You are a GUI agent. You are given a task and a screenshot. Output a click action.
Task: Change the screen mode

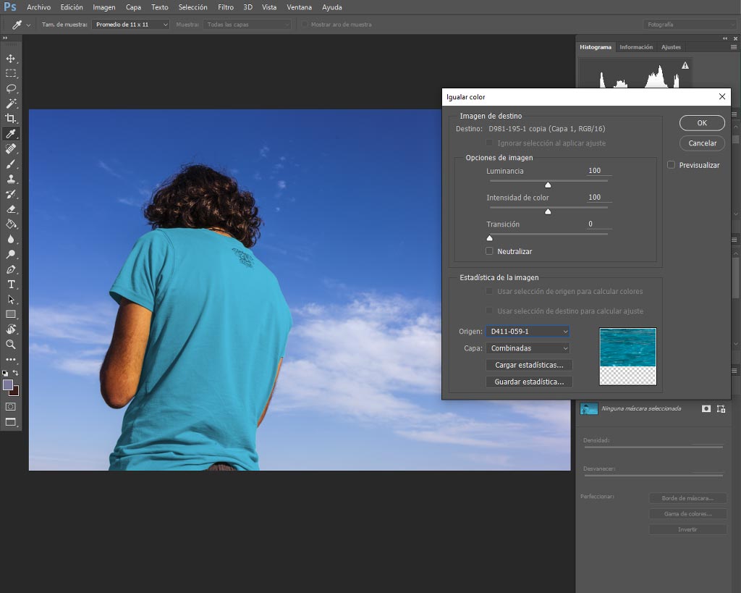[10, 422]
